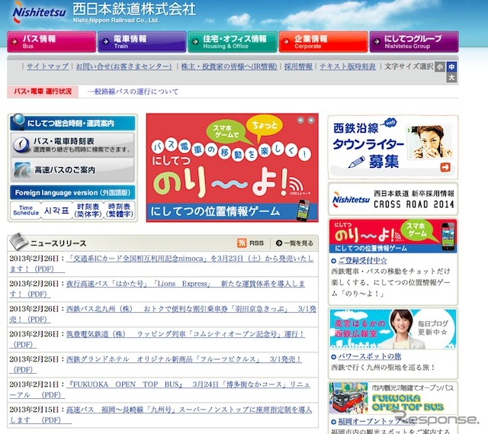Open the バス情報 Bus tab
488x434 pixels.
pos(52,42)
